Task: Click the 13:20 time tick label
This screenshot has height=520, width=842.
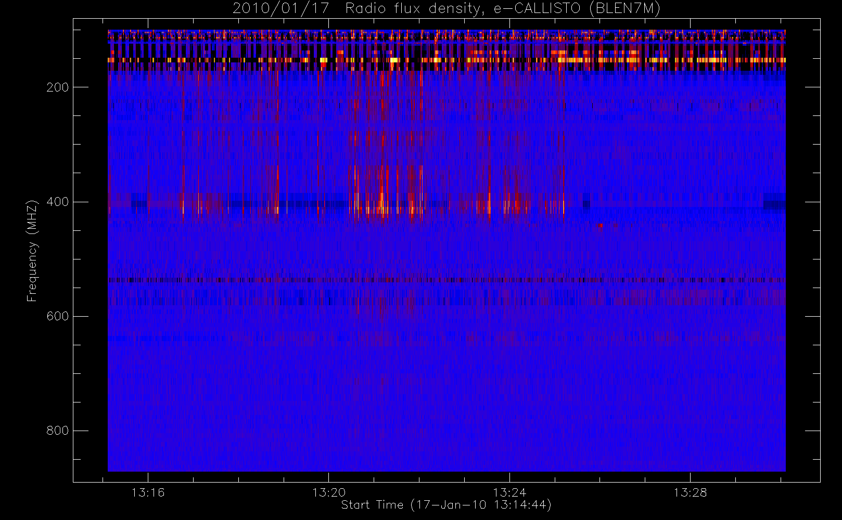Action: tap(329, 492)
